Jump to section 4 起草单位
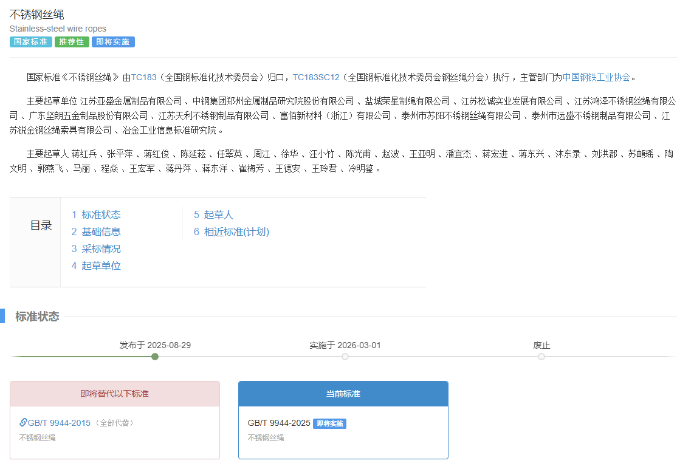This screenshot has width=677, height=469. (96, 265)
